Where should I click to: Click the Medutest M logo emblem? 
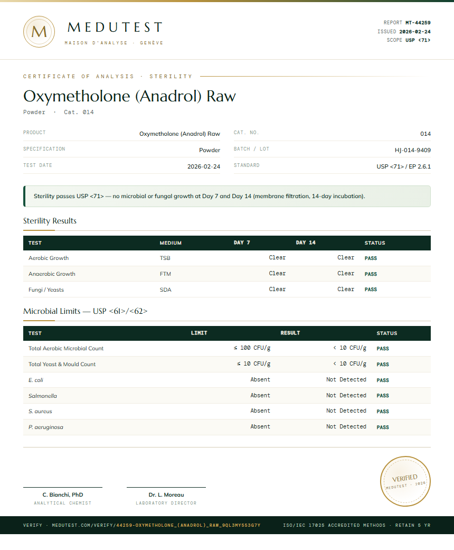point(39,32)
